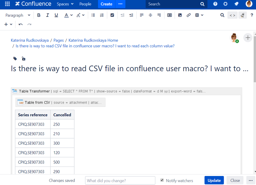
Task: Click the cell containing 500
Action: click(62, 162)
